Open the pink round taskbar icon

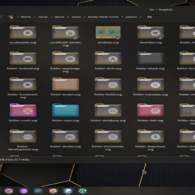[x=9, y=191]
